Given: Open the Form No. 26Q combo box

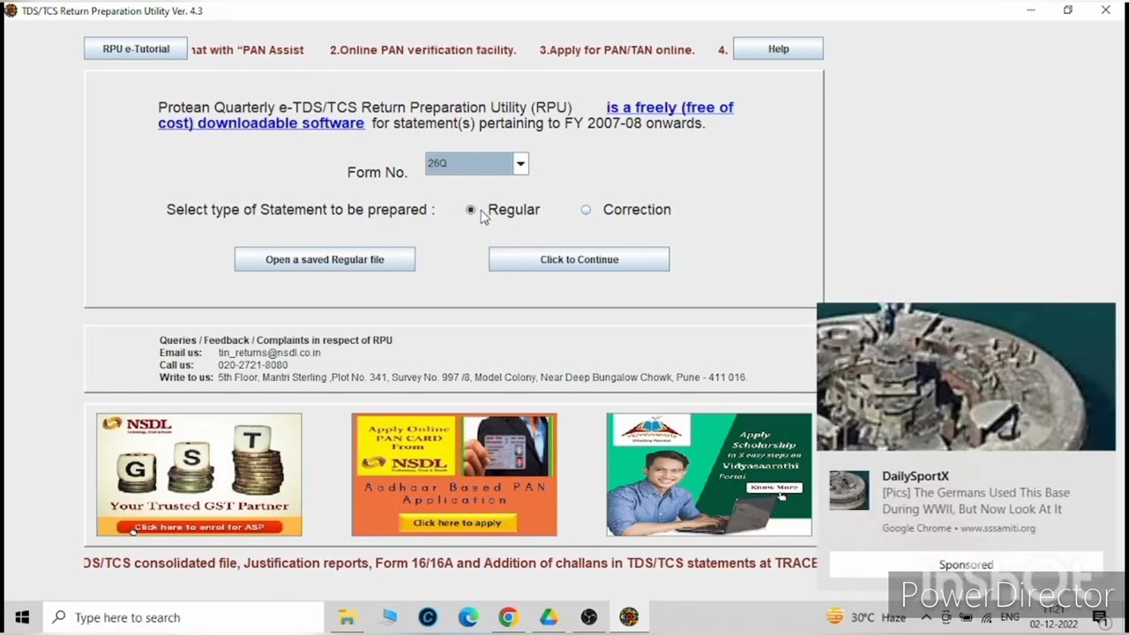Looking at the screenshot, I should coord(476,163).
